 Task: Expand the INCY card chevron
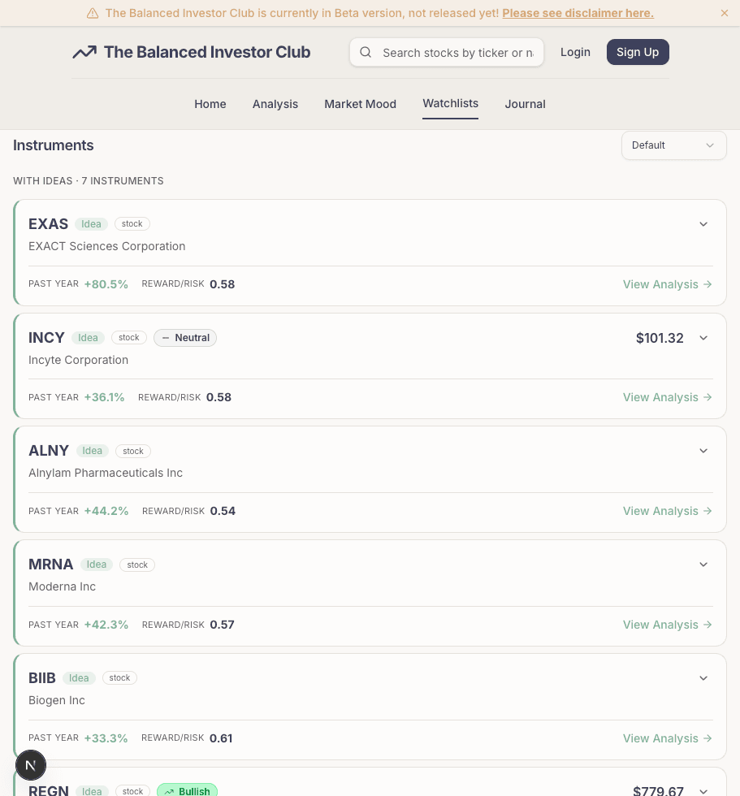703,338
